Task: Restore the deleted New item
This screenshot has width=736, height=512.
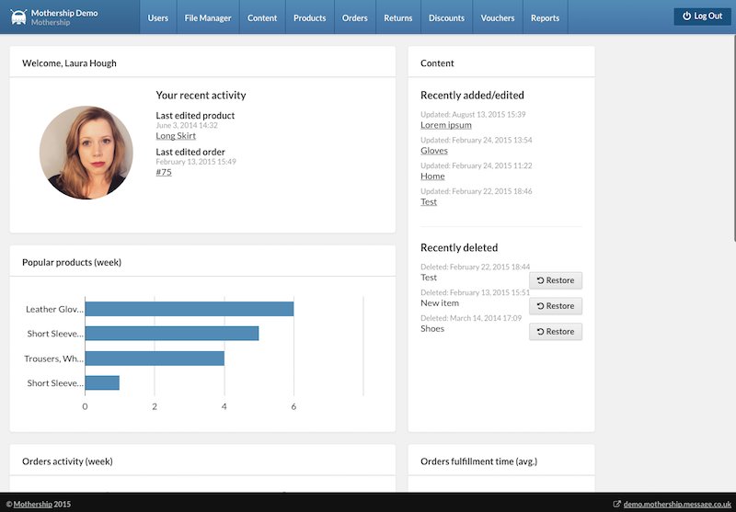Action: pyautogui.click(x=556, y=306)
